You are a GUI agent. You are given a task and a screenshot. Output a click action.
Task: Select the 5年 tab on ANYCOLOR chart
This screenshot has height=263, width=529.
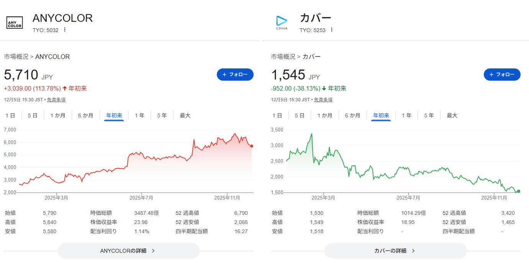(x=162, y=115)
